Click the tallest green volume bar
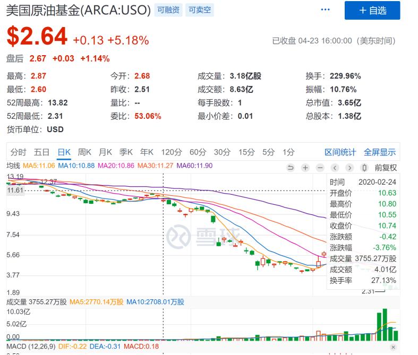Screen dimensions: 418x355 [x=385, y=325]
